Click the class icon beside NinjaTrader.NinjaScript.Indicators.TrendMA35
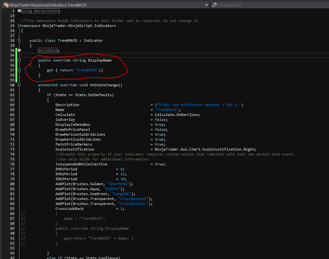The width and height of the screenshot is (329, 259). 6,5
